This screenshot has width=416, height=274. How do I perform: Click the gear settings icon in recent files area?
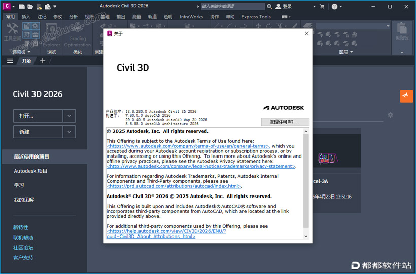coord(390,115)
